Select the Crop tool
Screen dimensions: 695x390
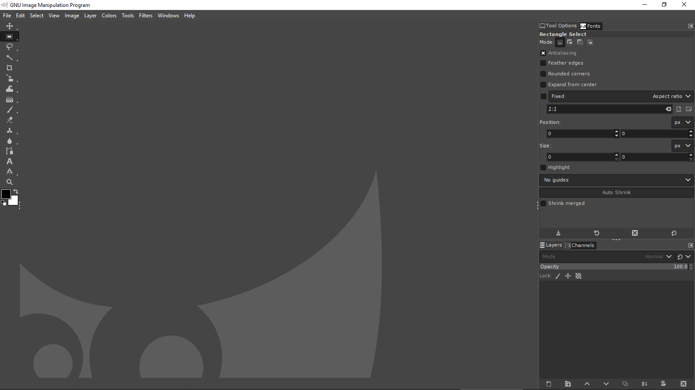coord(10,68)
